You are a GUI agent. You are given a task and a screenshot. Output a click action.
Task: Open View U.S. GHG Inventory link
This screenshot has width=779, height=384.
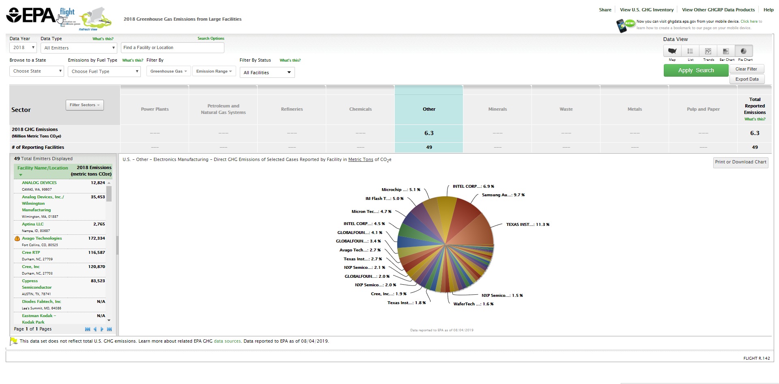[646, 10]
